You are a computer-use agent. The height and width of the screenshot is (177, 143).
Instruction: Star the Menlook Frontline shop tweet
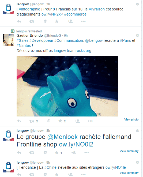pyautogui.click(x=57, y=153)
